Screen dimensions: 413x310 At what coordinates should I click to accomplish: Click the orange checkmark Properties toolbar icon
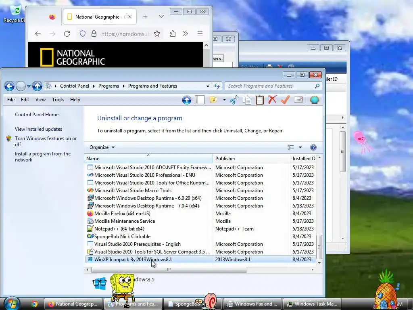tap(285, 100)
